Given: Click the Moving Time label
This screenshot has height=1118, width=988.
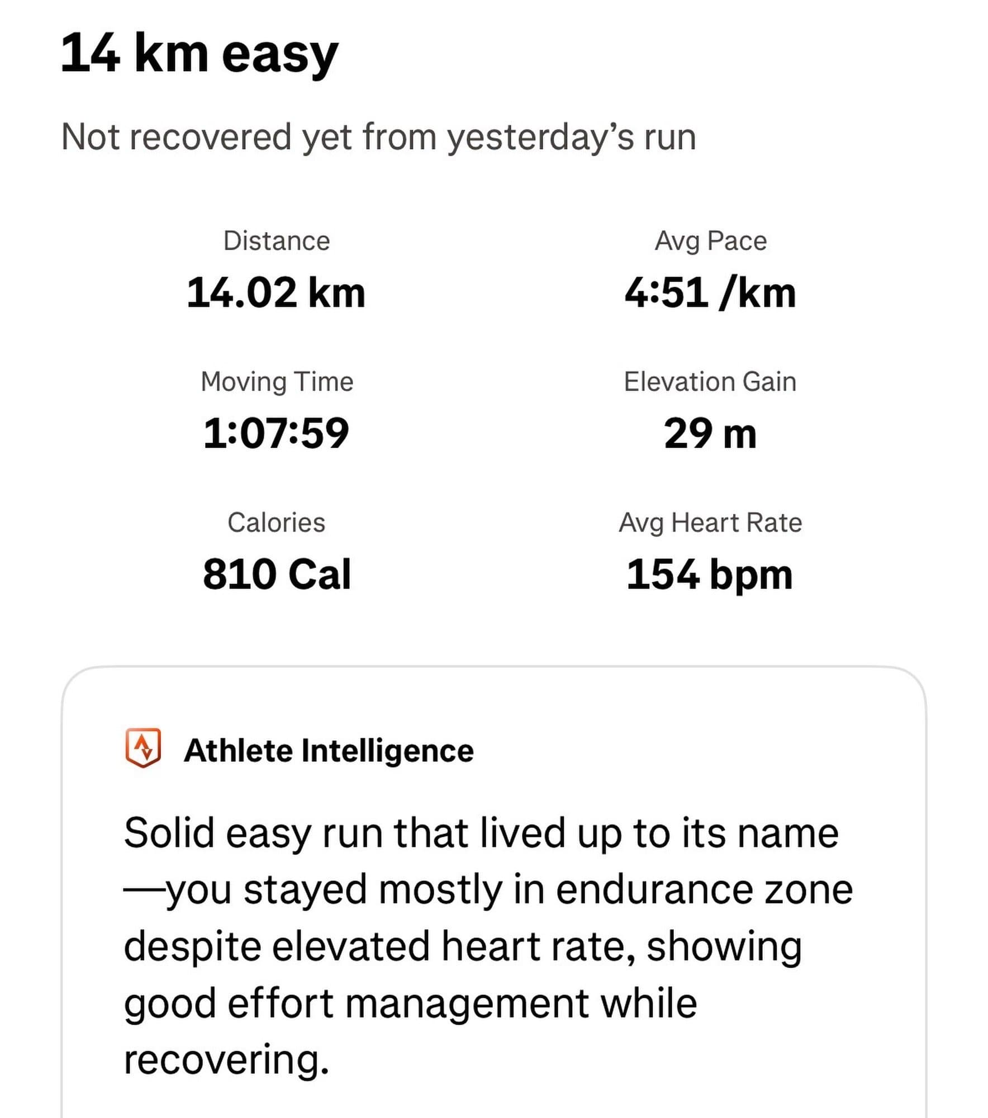Looking at the screenshot, I should [x=277, y=382].
